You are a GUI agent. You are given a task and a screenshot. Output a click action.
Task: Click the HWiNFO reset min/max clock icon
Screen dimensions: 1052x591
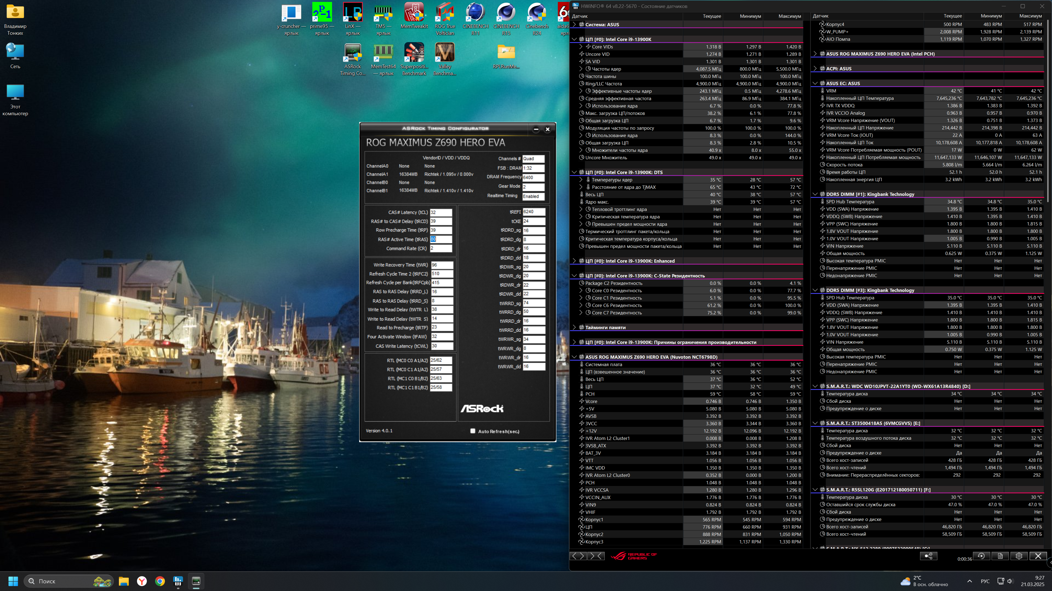[981, 556]
